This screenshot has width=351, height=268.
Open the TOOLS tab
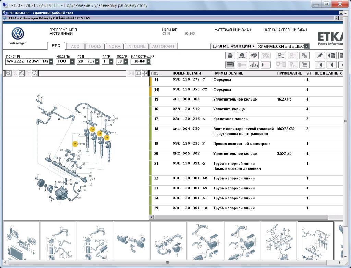[95, 46]
